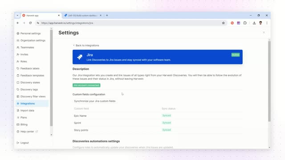The width and height of the screenshot is (285, 160).
Task: Open the Chrome three-dot menu
Action: point(267,23)
